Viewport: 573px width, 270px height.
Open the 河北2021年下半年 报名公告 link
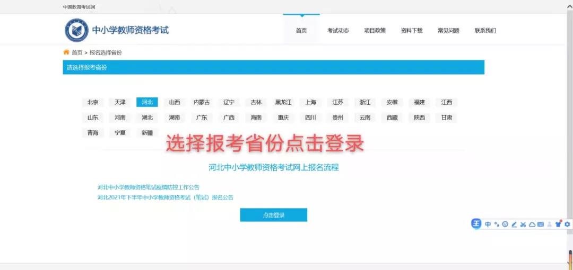click(165, 197)
